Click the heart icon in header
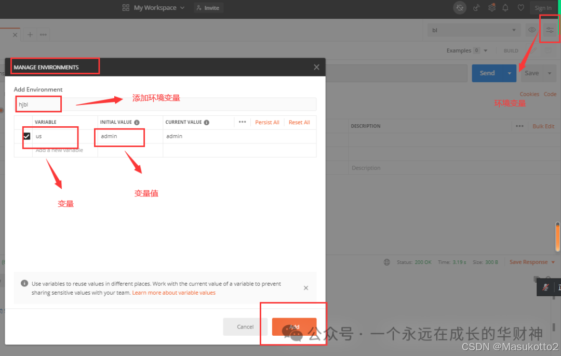 520,7
